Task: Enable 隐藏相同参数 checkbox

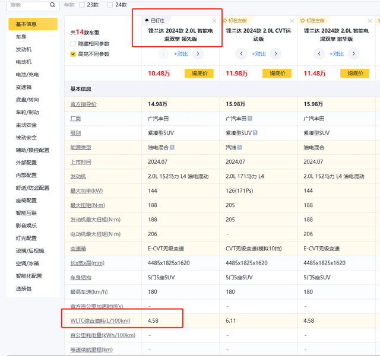Action: 73,44
